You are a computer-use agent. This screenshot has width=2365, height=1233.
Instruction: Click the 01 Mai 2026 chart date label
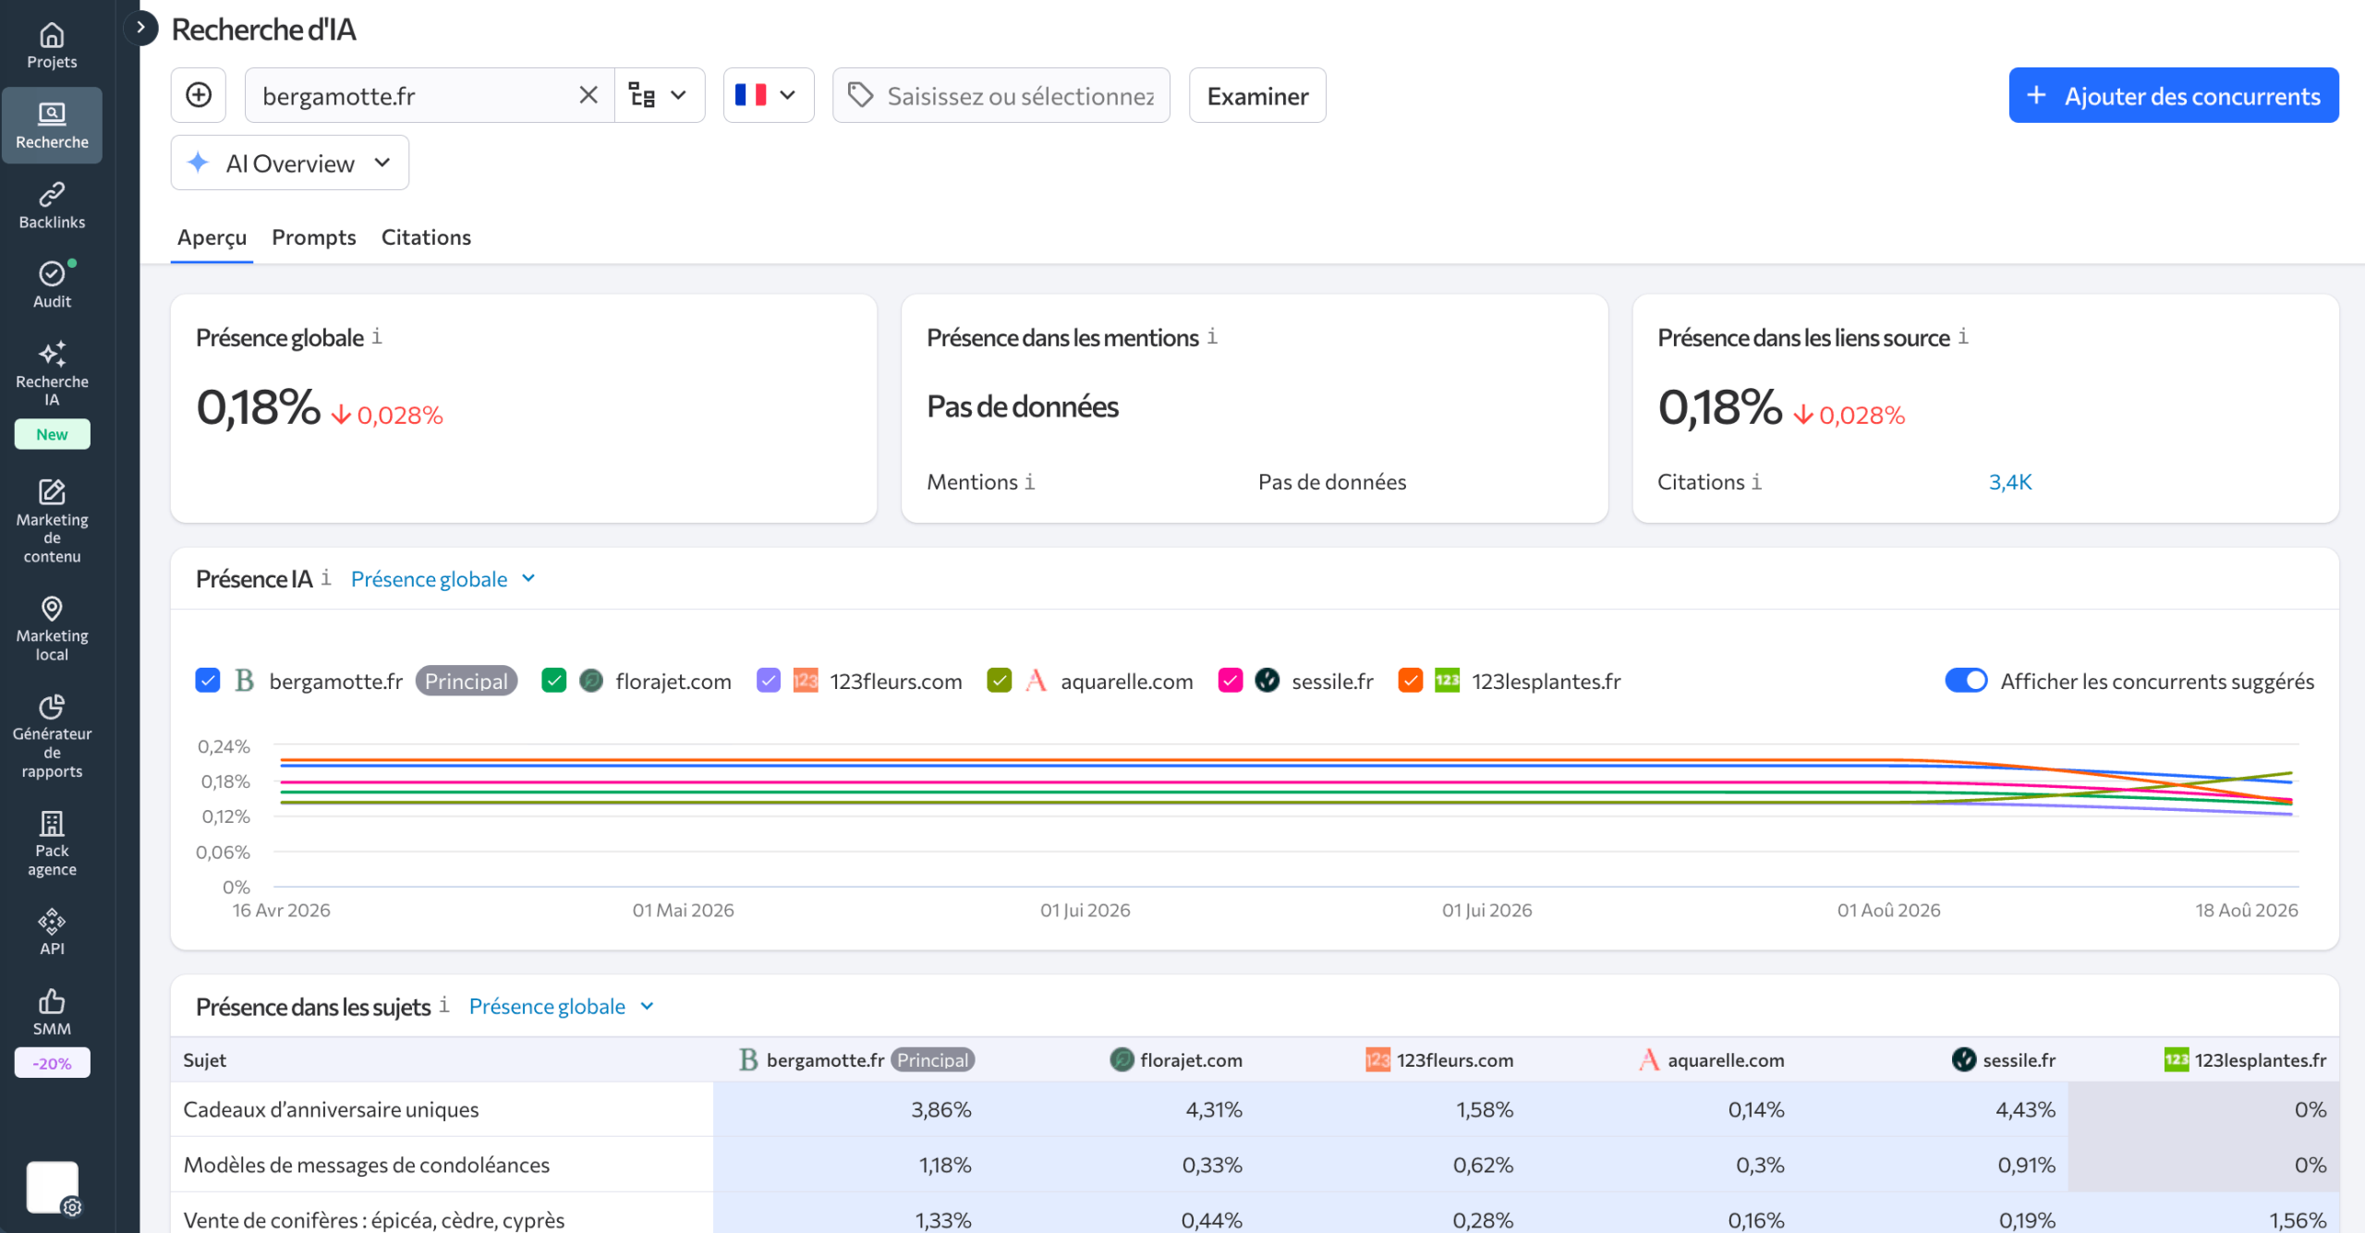683,910
